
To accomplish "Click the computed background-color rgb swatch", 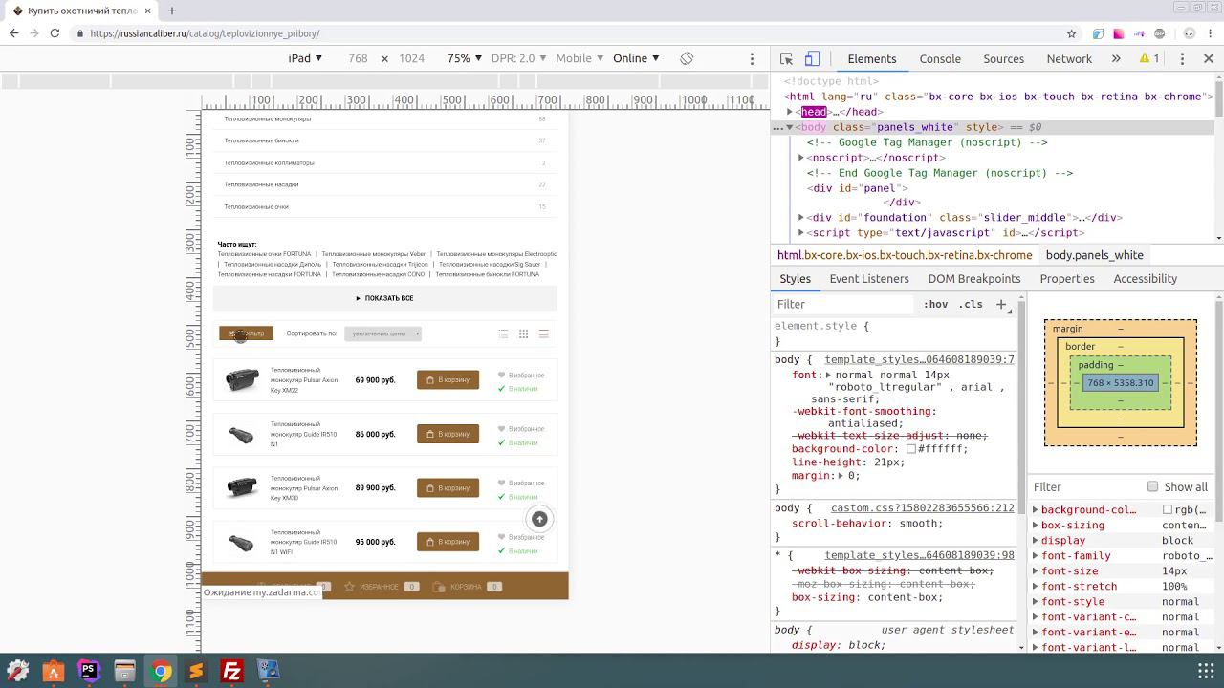I will tap(1168, 510).
